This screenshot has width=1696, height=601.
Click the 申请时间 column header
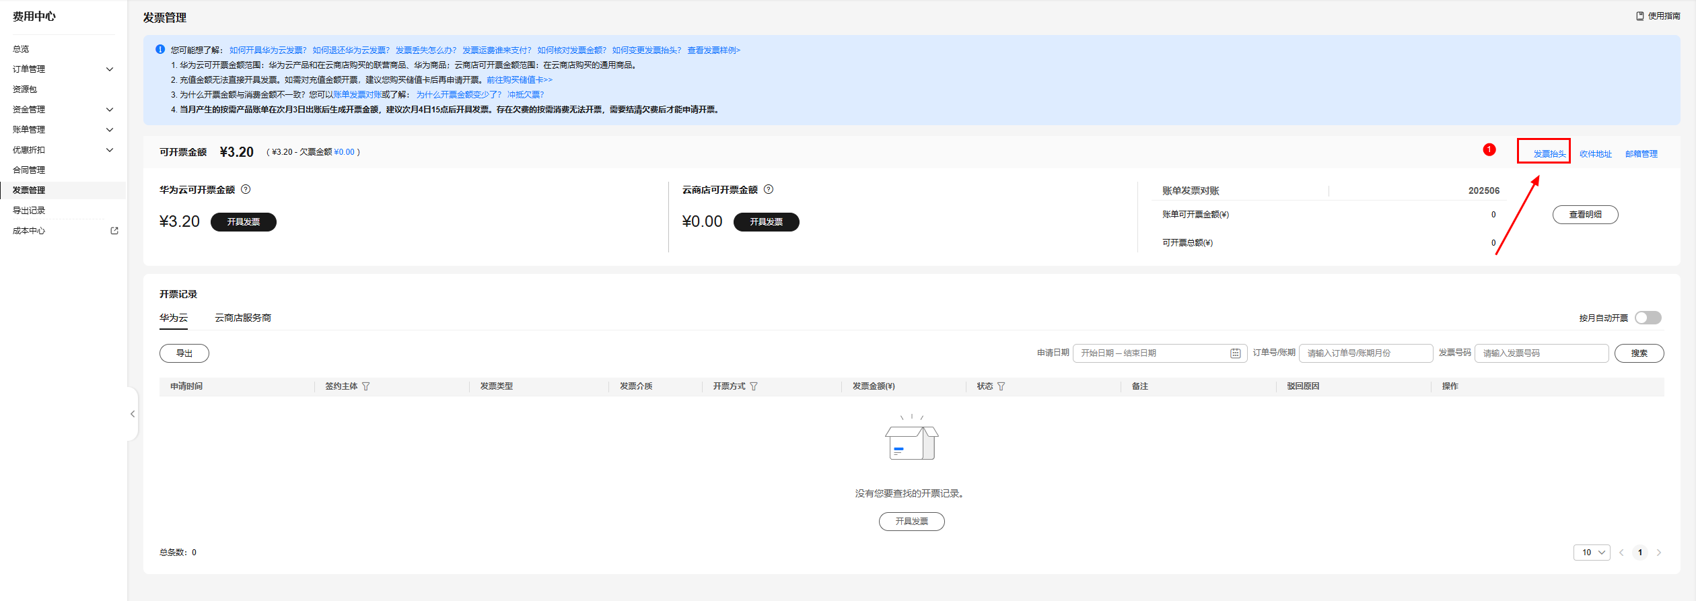tap(186, 386)
